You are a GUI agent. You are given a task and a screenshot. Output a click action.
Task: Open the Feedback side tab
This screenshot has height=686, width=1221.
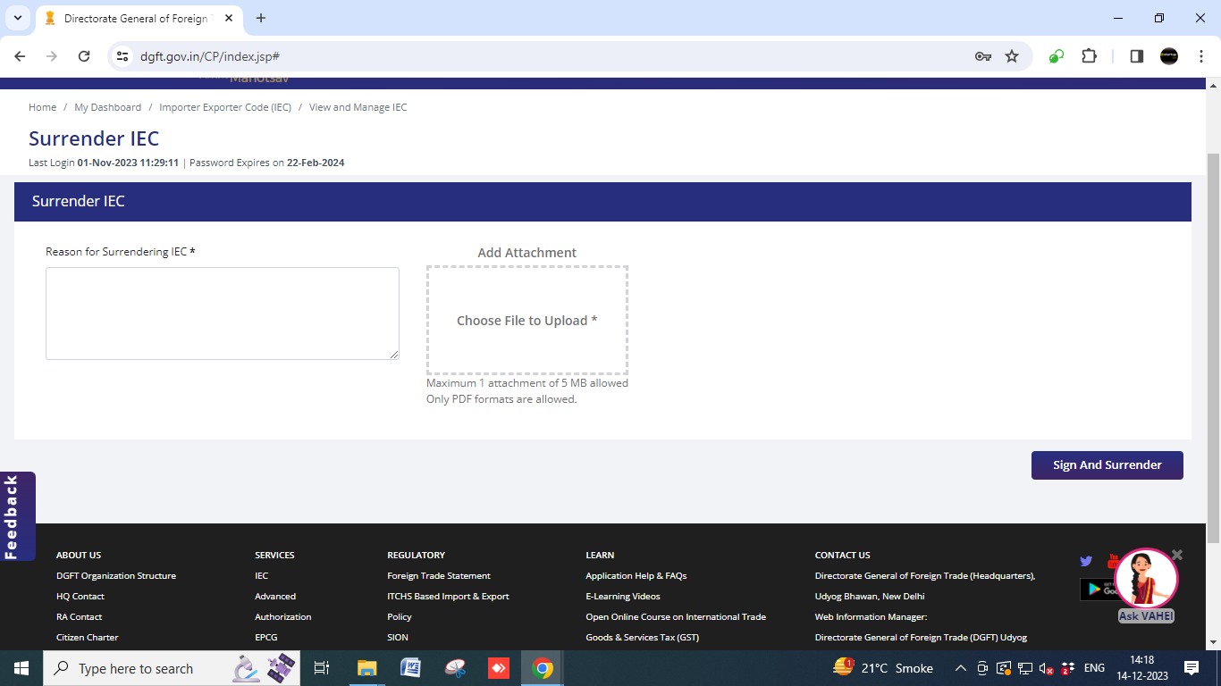(17, 516)
